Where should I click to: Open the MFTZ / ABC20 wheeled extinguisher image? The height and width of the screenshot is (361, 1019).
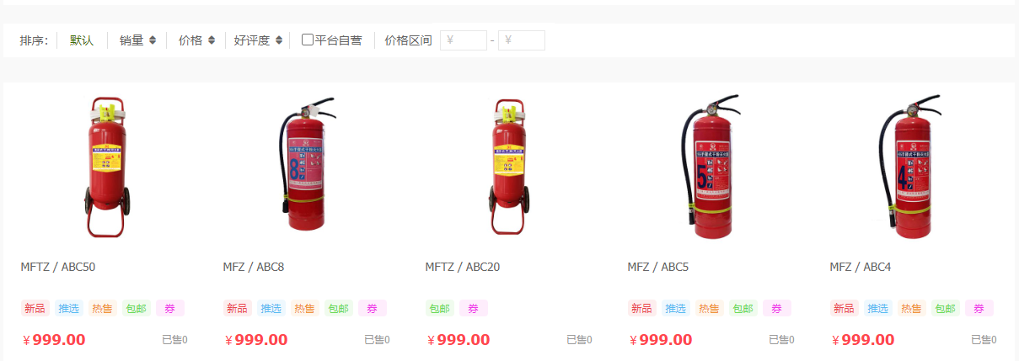[509, 167]
